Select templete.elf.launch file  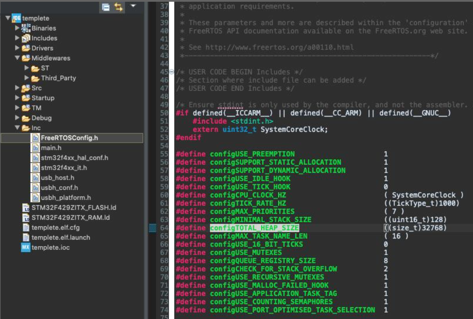60,238
